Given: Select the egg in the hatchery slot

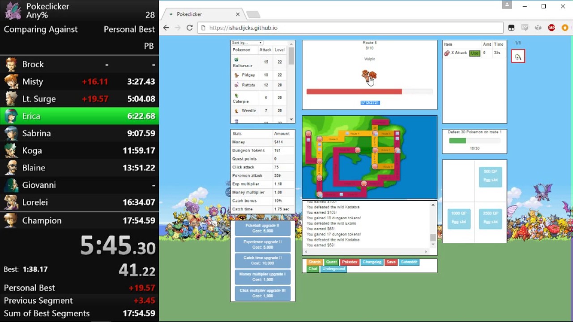Looking at the screenshot, I should pyautogui.click(x=518, y=56).
